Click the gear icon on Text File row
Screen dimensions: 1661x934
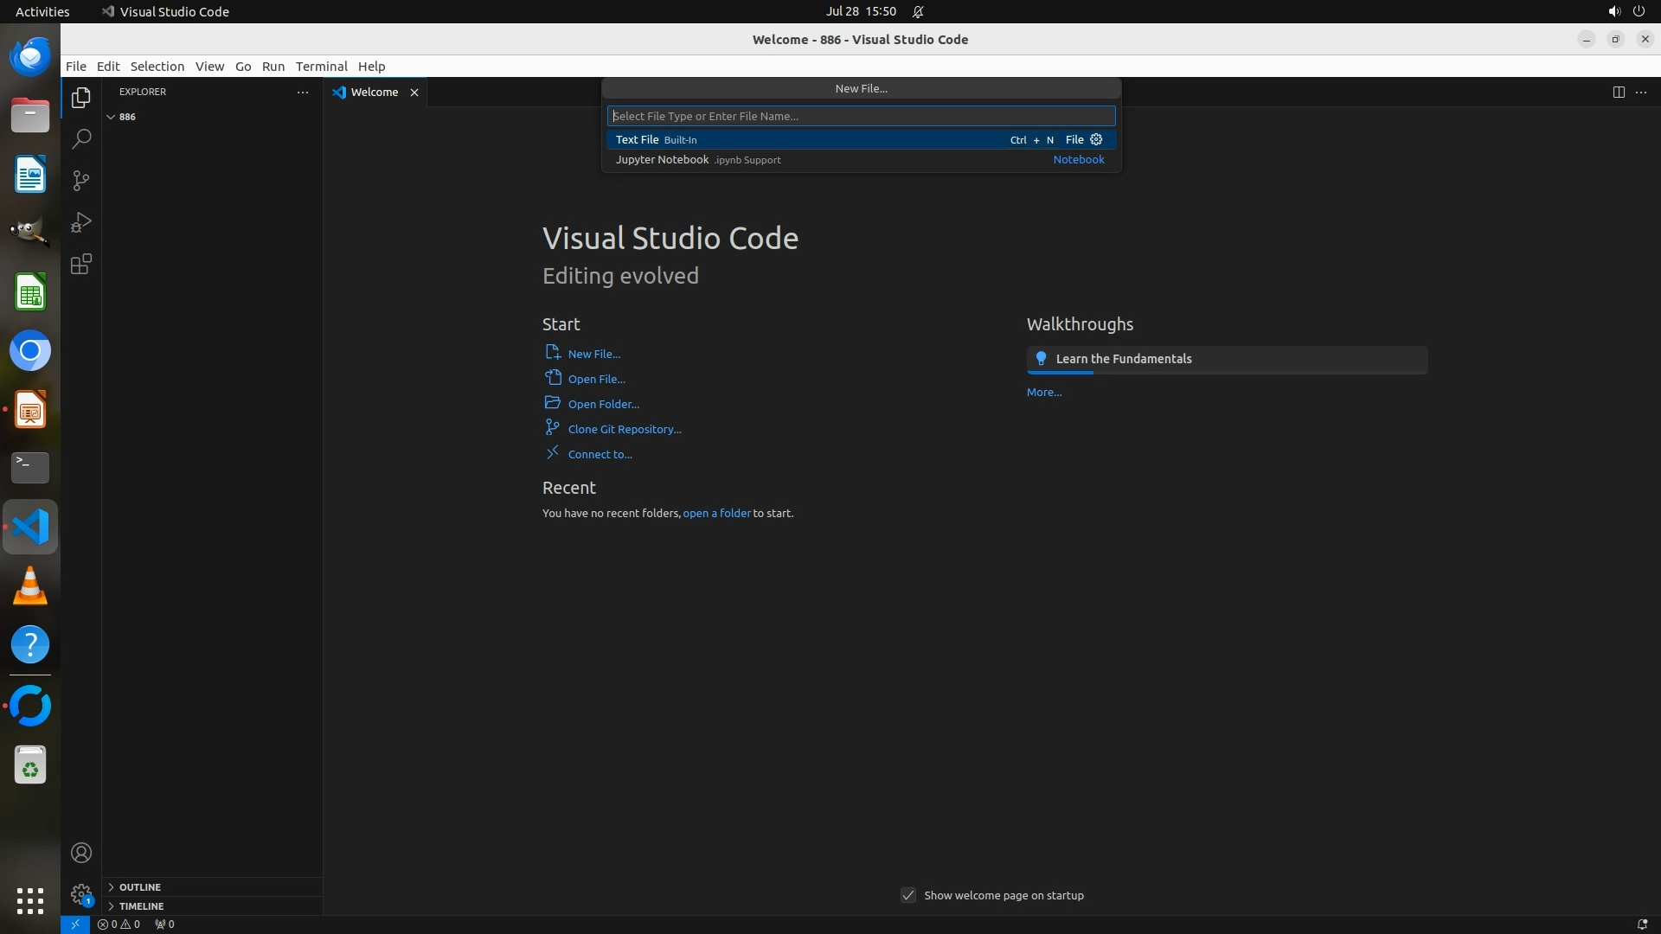[x=1096, y=139]
